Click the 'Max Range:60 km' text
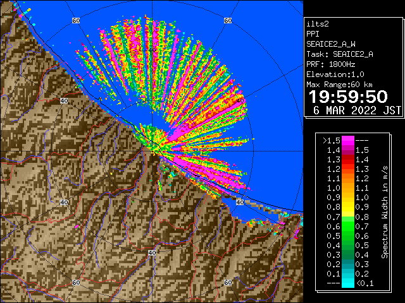The image size is (405, 303). point(339,85)
